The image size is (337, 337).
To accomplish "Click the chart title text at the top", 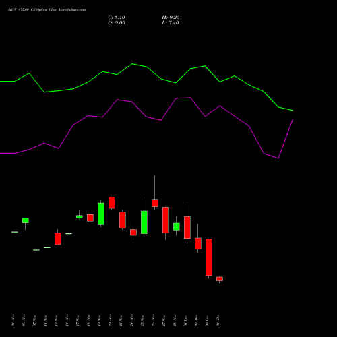I will point(47,10).
